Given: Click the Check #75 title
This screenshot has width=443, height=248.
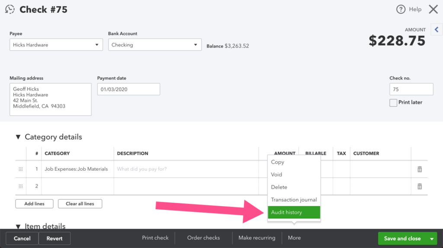Looking at the screenshot, I should coord(43,10).
